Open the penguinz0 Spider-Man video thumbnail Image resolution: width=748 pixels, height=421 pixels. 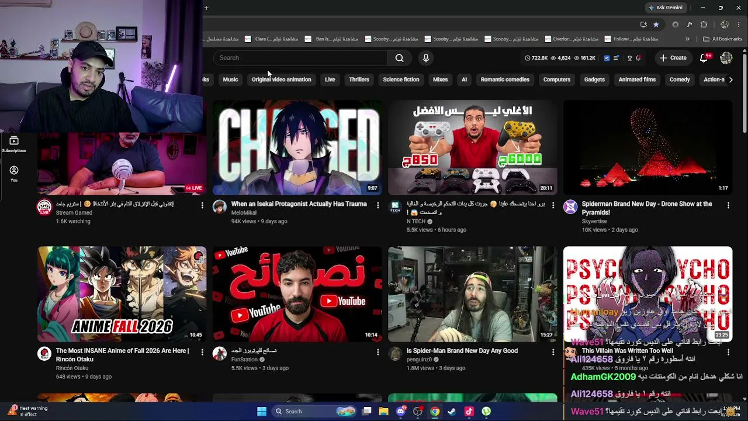[x=473, y=294]
